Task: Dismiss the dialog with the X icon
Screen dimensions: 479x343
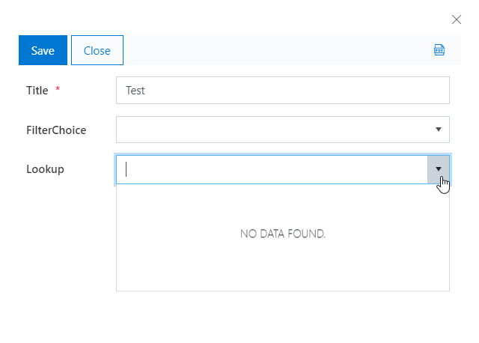Action: tap(457, 19)
